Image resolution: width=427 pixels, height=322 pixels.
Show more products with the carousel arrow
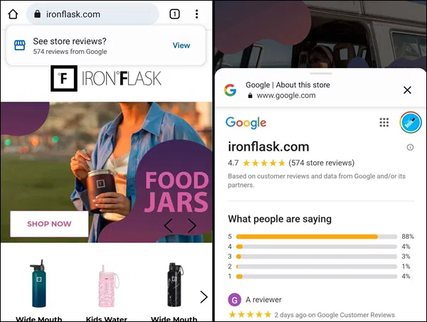pos(204,296)
